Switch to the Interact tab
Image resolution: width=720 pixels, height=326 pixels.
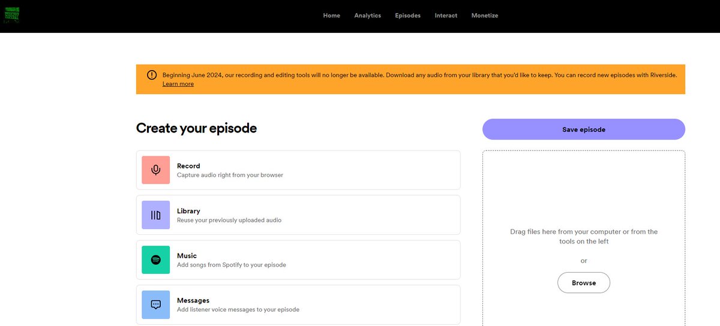click(x=446, y=16)
